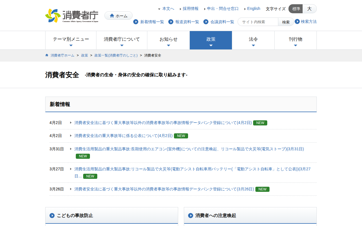The image size is (362, 226).
Task: Set text size to 標準
Action: (x=296, y=9)
